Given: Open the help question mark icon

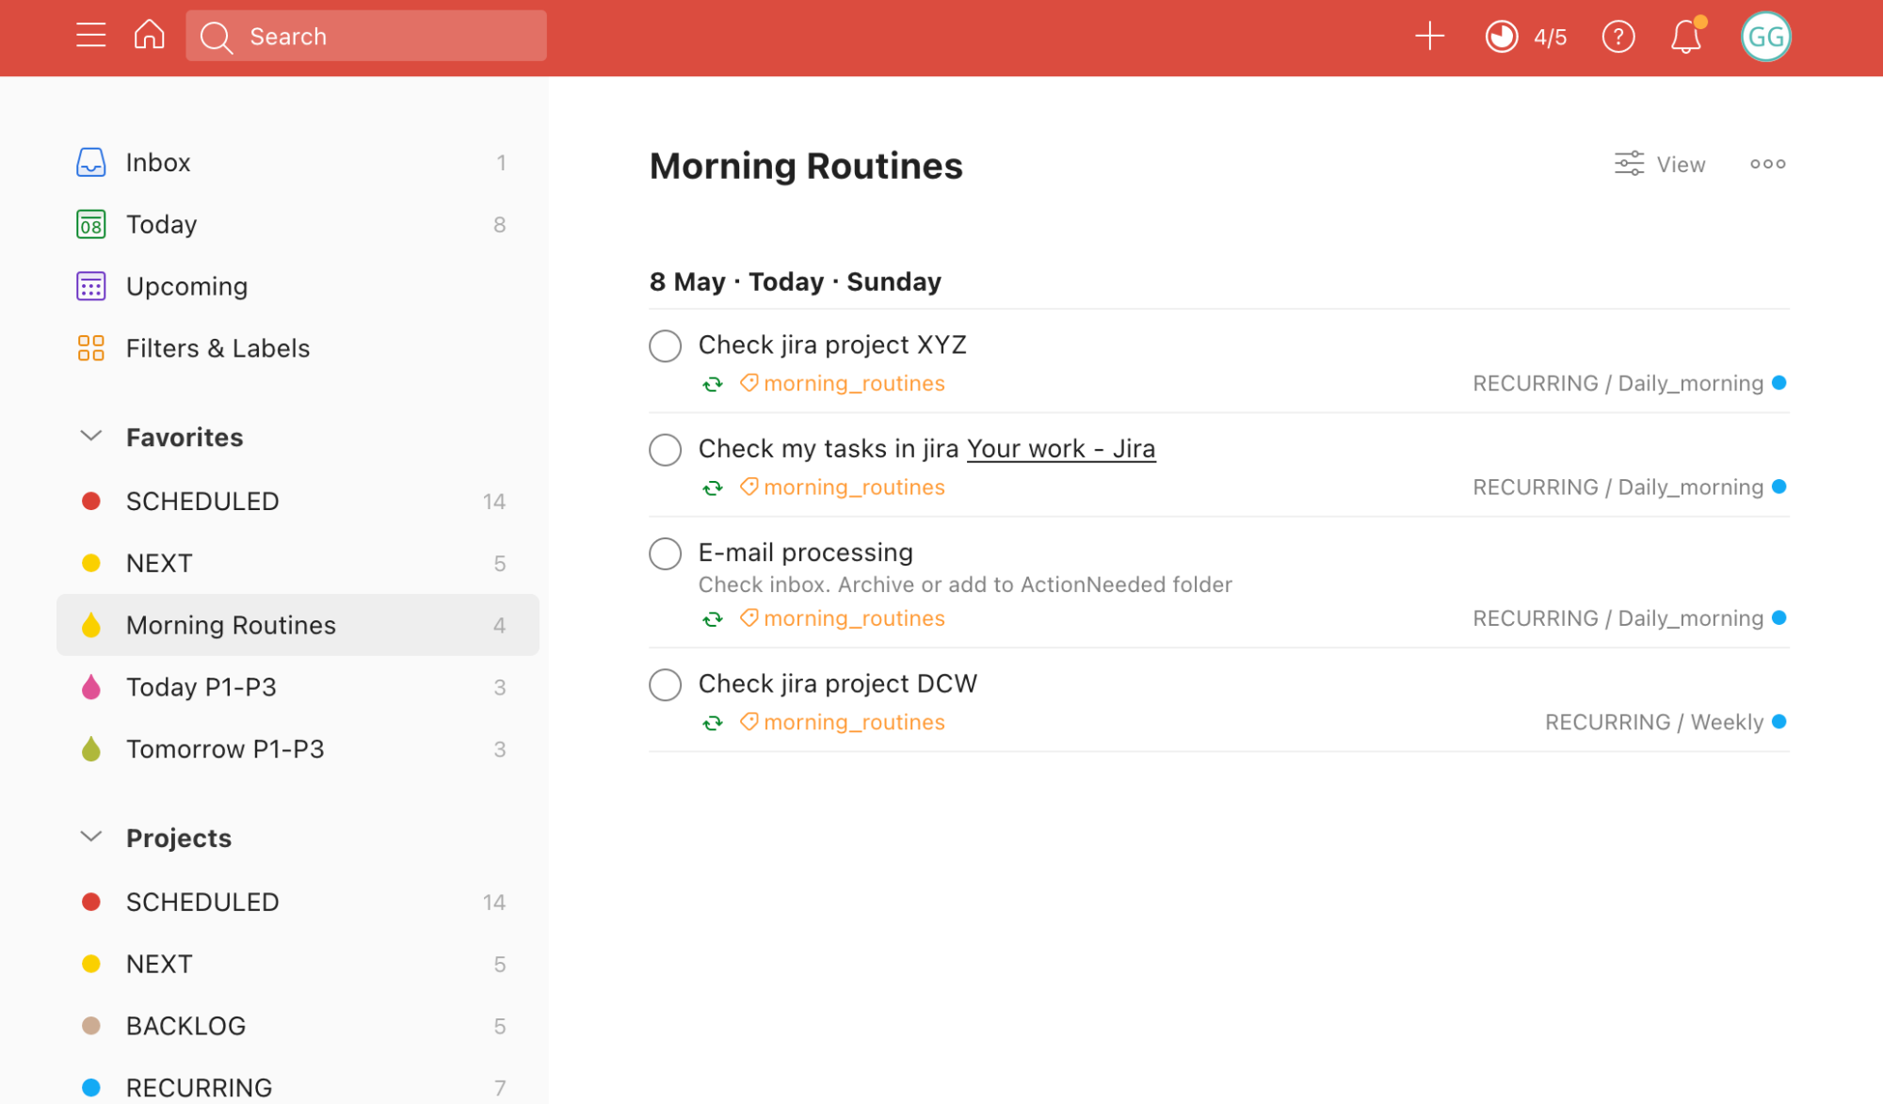Looking at the screenshot, I should point(1617,36).
